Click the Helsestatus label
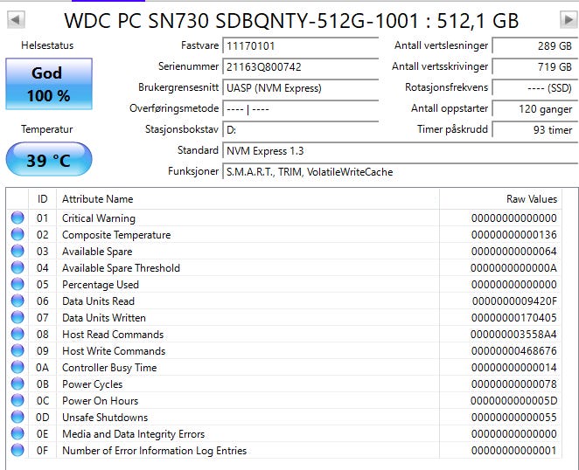This screenshot has height=470, width=579. click(x=47, y=45)
